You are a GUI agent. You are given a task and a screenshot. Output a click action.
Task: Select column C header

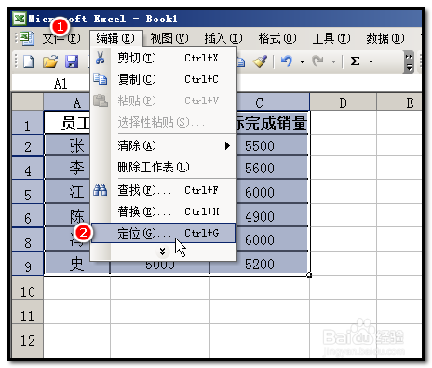coord(273,102)
